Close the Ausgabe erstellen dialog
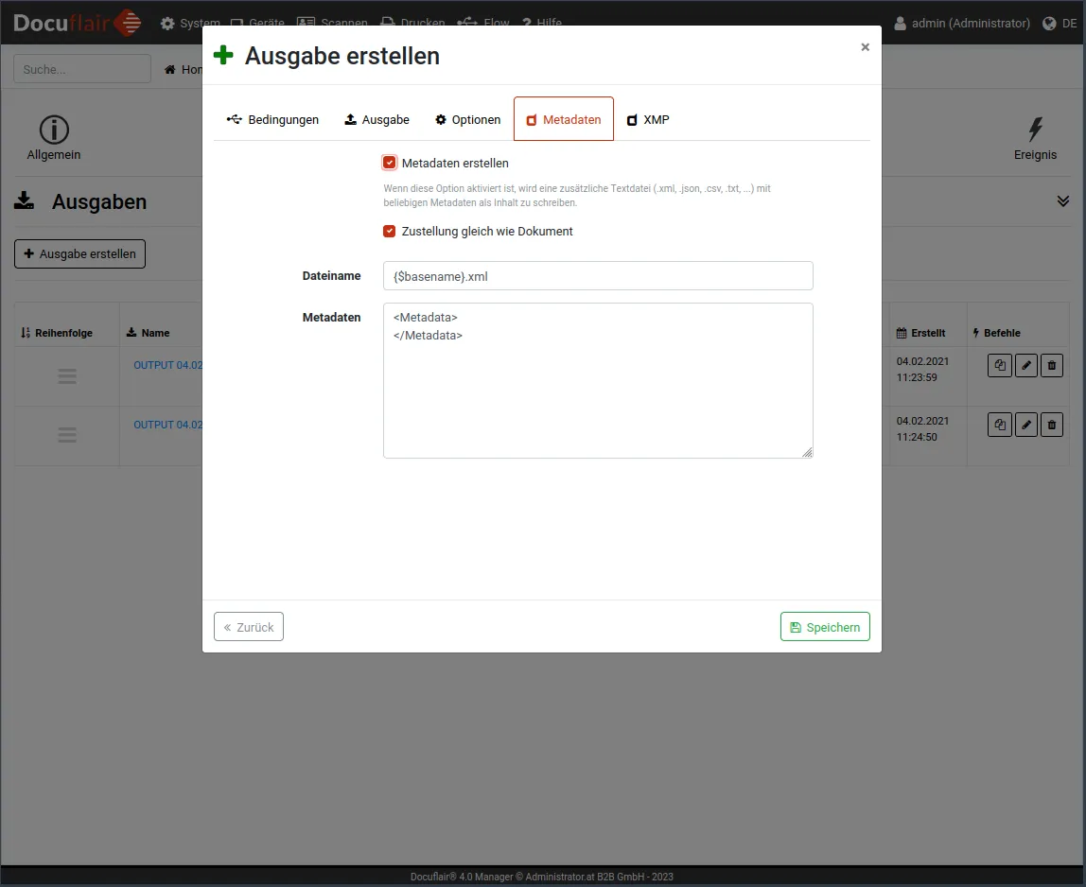1086x887 pixels. (865, 47)
